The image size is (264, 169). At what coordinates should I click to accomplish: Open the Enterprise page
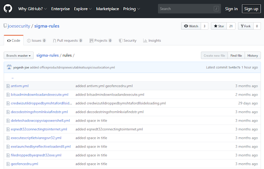61,9
